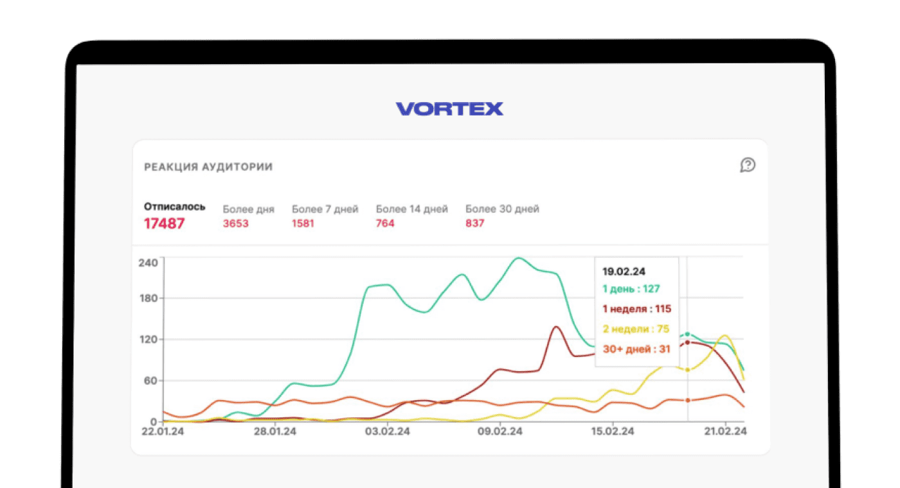Click the 240 y-axis label

click(148, 263)
